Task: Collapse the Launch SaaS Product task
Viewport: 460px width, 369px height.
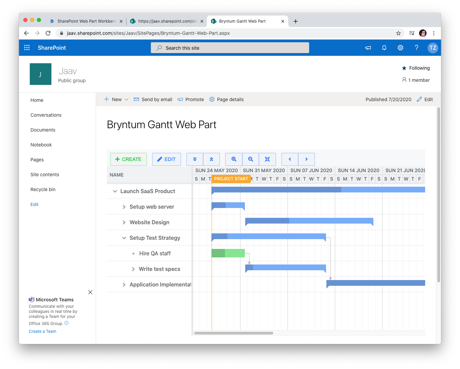Action: click(115, 191)
